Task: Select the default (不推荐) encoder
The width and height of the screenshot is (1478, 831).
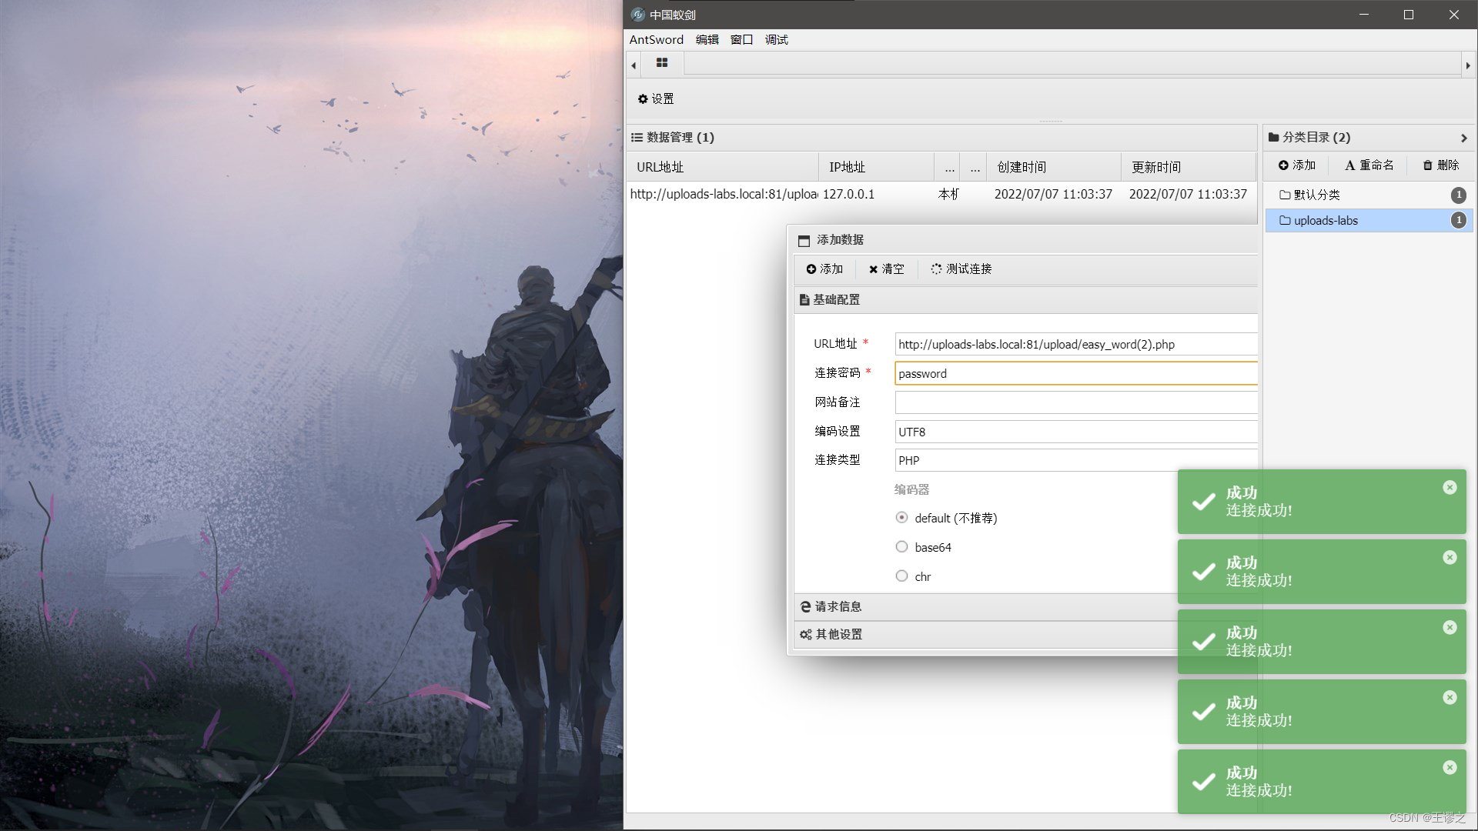Action: [x=901, y=517]
